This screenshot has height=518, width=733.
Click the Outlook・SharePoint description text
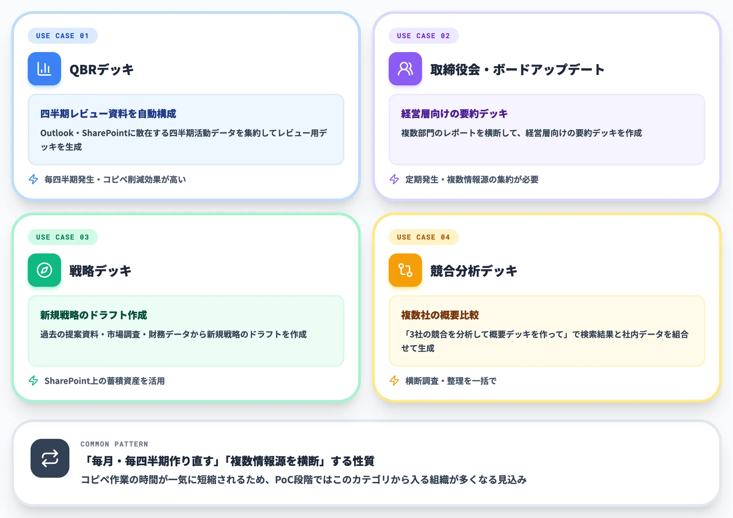pos(184,140)
